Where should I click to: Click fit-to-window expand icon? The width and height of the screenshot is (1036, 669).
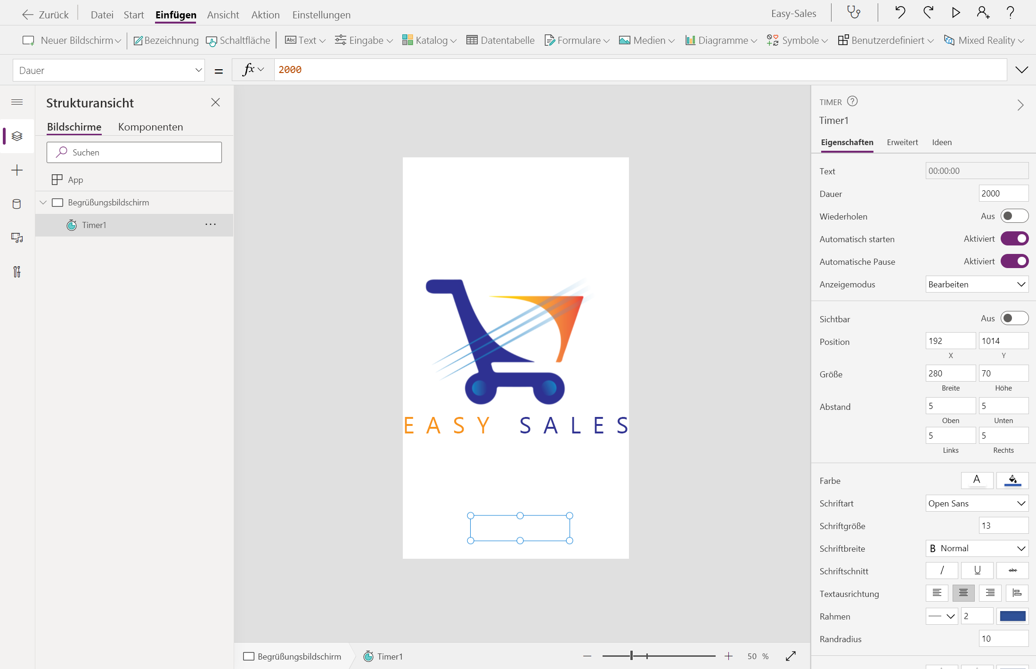791,656
